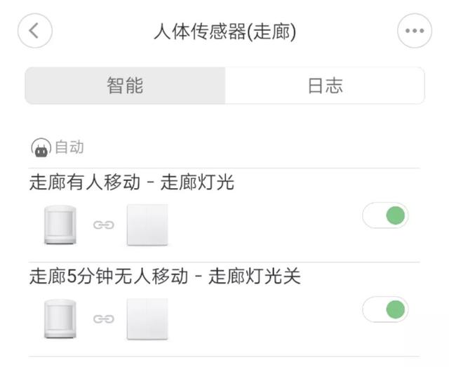Disable the 走廊有人移动 - 走廊灯光 automation
This screenshot has height=367, width=449.
[x=385, y=215]
